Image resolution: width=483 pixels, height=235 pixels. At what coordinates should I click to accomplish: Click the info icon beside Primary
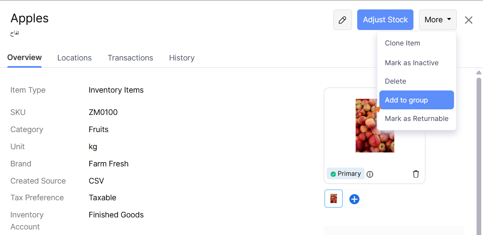(370, 174)
